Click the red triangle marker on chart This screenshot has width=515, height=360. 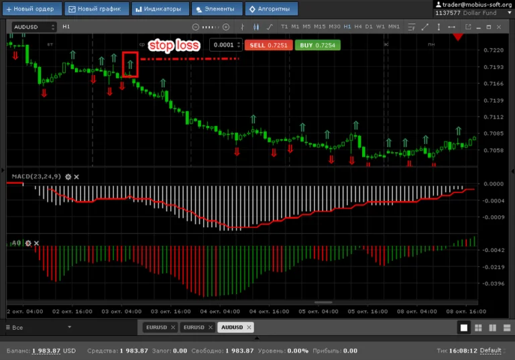(x=458, y=37)
